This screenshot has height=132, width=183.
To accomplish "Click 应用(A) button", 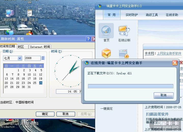I will pyautogui.click(x=86, y=114).
